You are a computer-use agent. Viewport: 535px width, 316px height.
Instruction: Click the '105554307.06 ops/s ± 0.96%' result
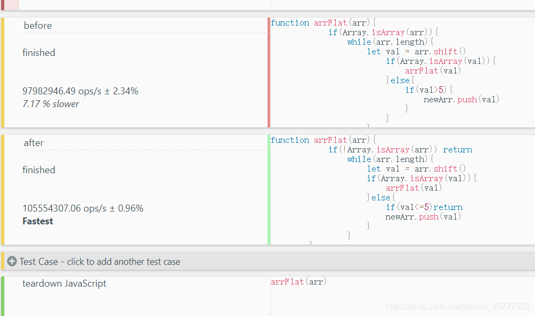pyautogui.click(x=83, y=208)
